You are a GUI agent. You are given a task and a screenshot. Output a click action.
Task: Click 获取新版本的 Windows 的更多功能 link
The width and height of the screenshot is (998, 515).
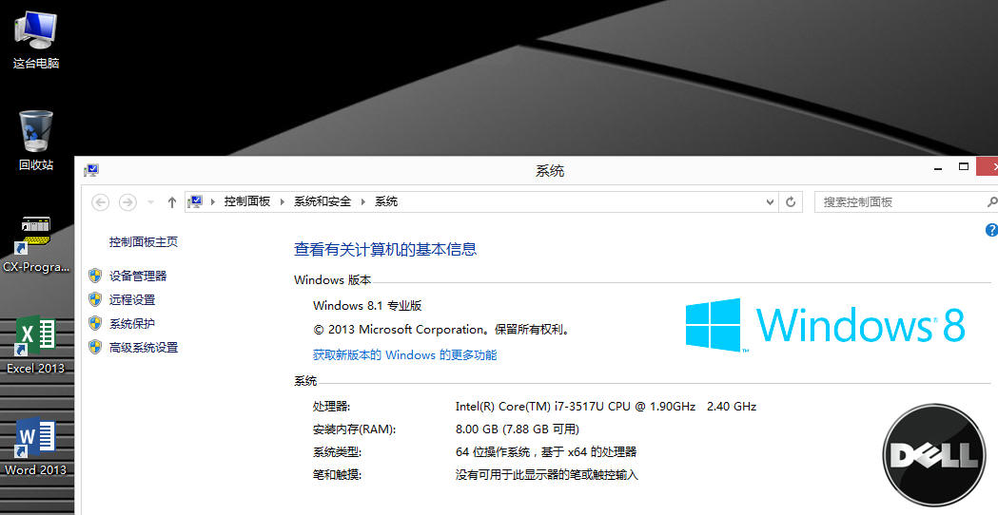[404, 355]
